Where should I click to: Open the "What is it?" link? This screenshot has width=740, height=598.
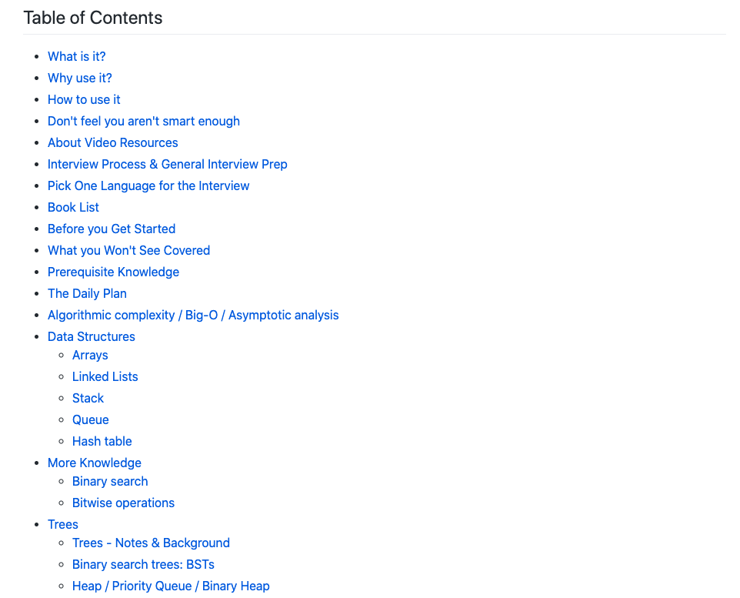(76, 56)
